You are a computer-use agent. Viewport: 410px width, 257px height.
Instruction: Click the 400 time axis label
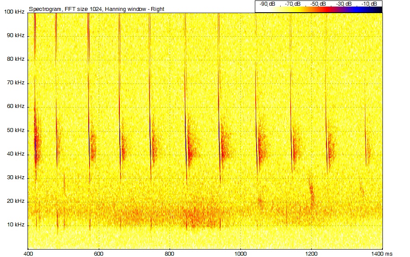tap(28, 254)
